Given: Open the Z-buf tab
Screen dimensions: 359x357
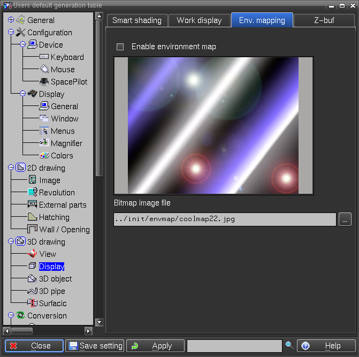Looking at the screenshot, I should (324, 20).
